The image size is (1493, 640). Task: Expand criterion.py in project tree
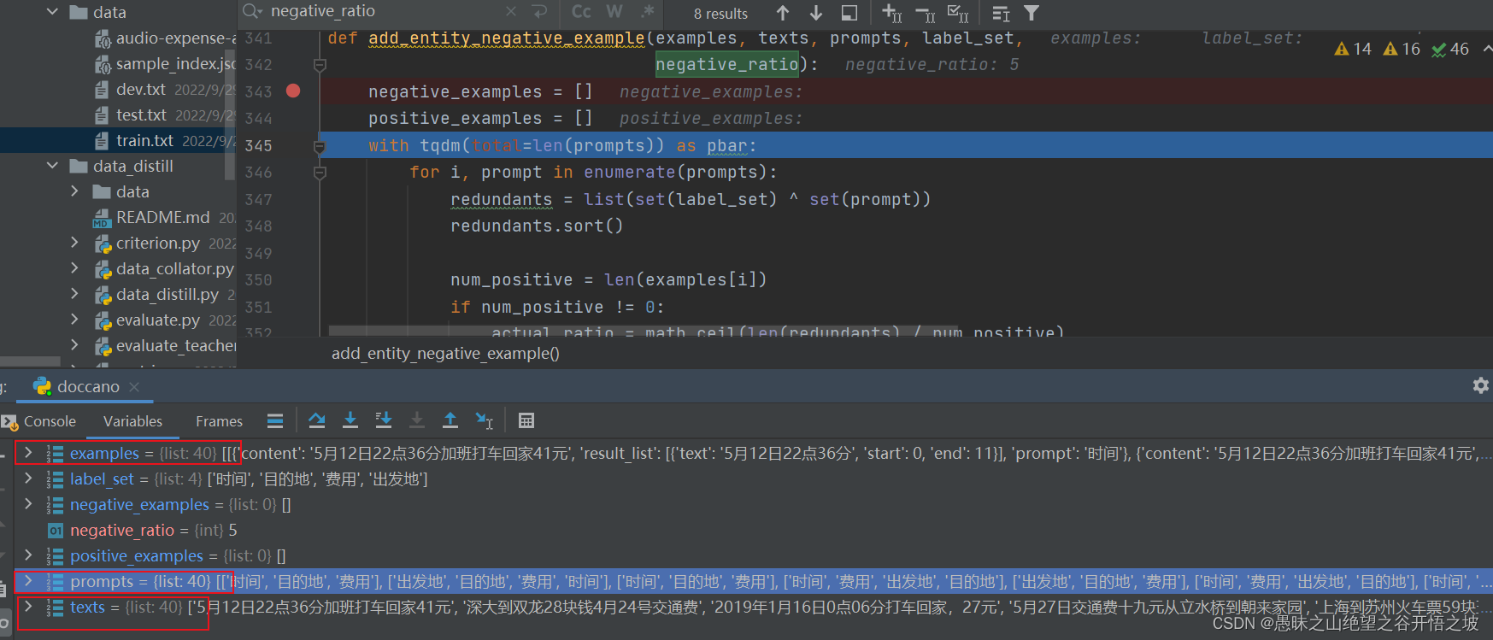click(x=75, y=243)
